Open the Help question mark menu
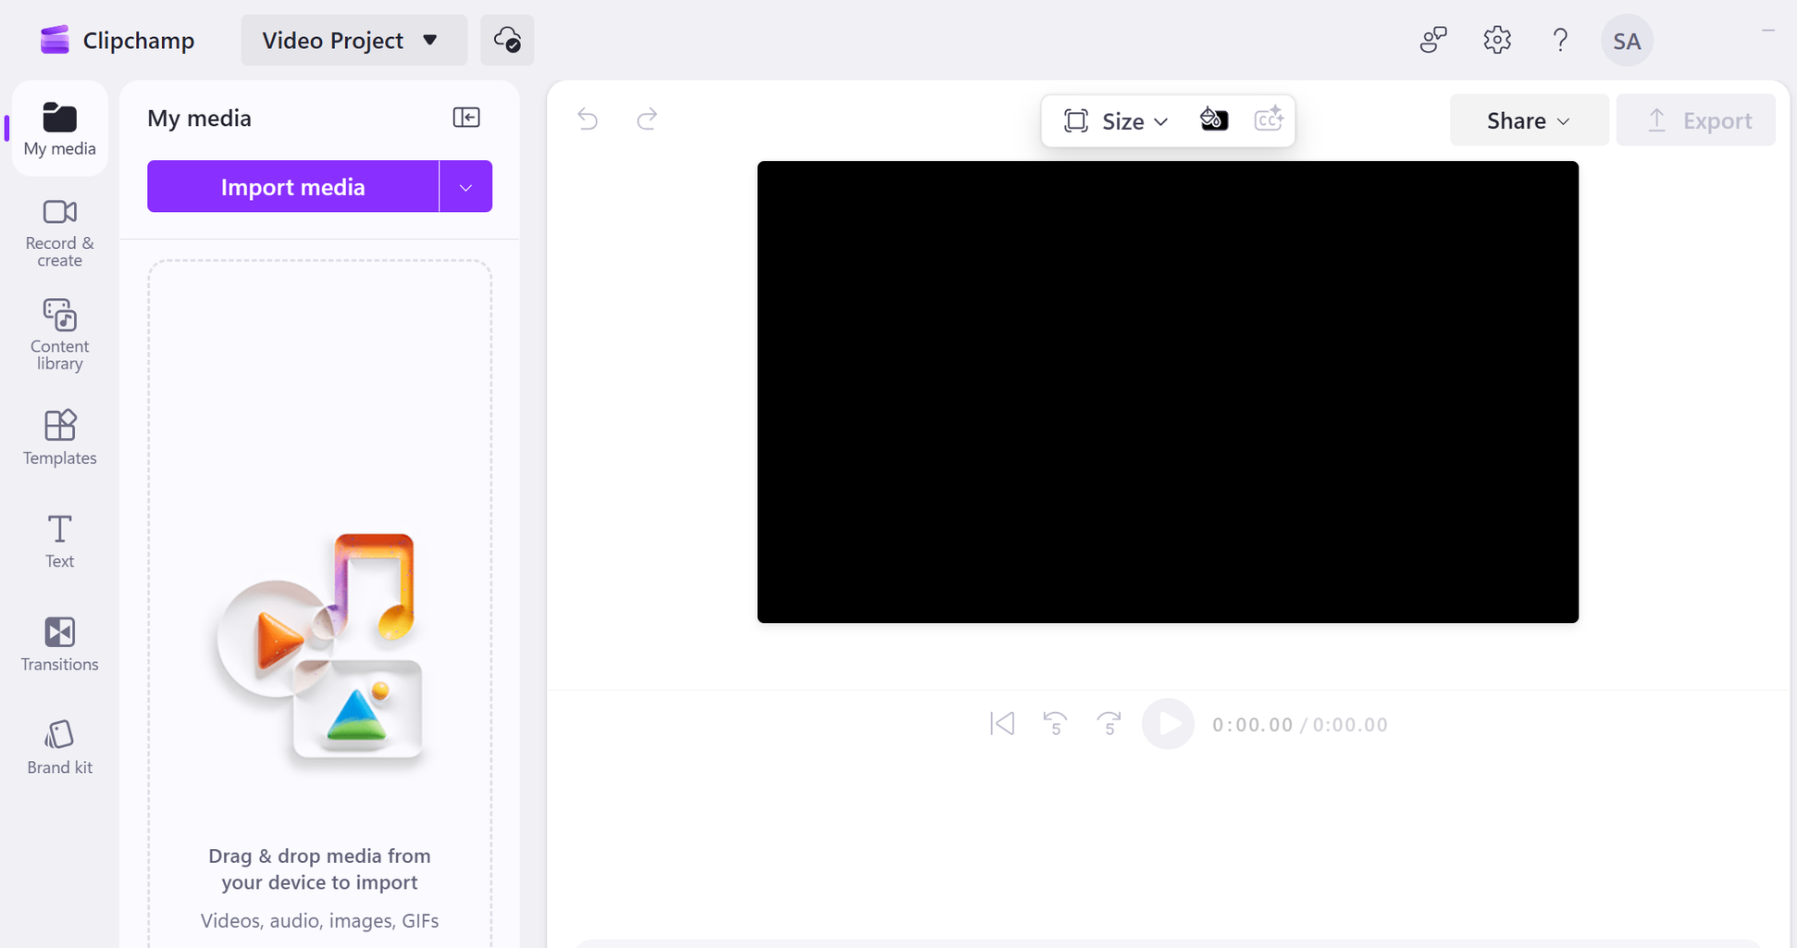The width and height of the screenshot is (1797, 948). click(1560, 40)
